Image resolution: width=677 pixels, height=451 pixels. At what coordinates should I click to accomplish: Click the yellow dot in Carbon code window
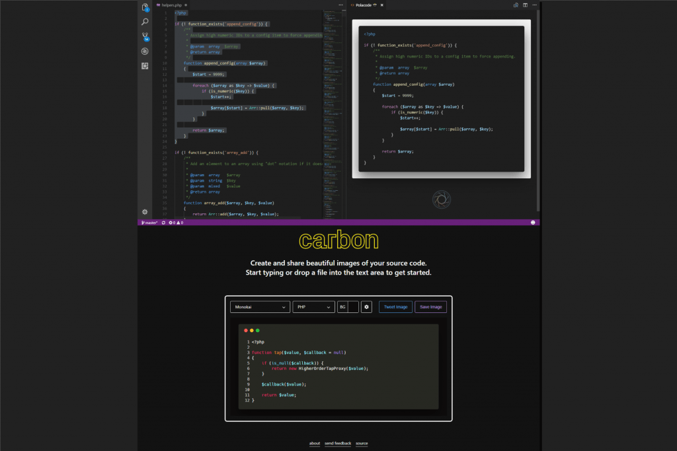click(x=252, y=331)
